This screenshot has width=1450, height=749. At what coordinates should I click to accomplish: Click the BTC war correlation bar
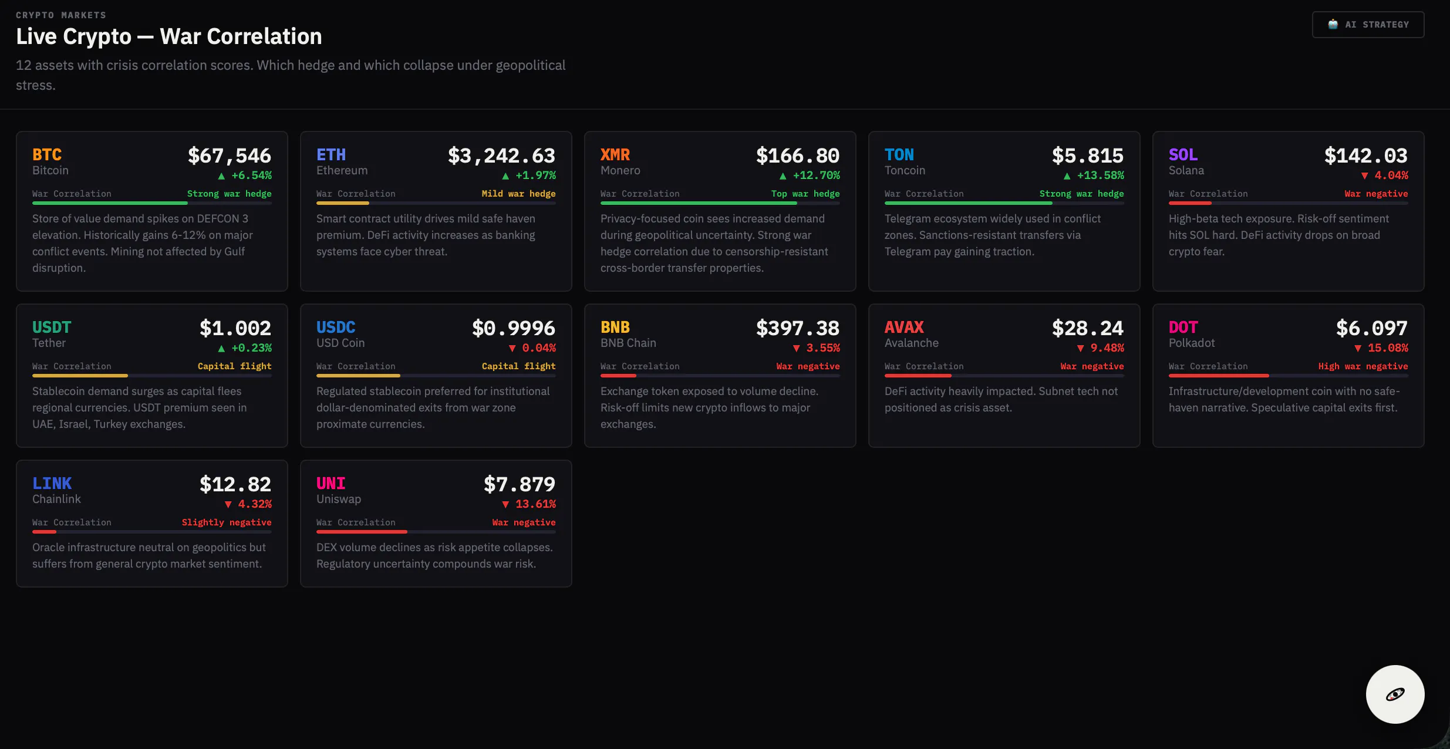(x=152, y=203)
